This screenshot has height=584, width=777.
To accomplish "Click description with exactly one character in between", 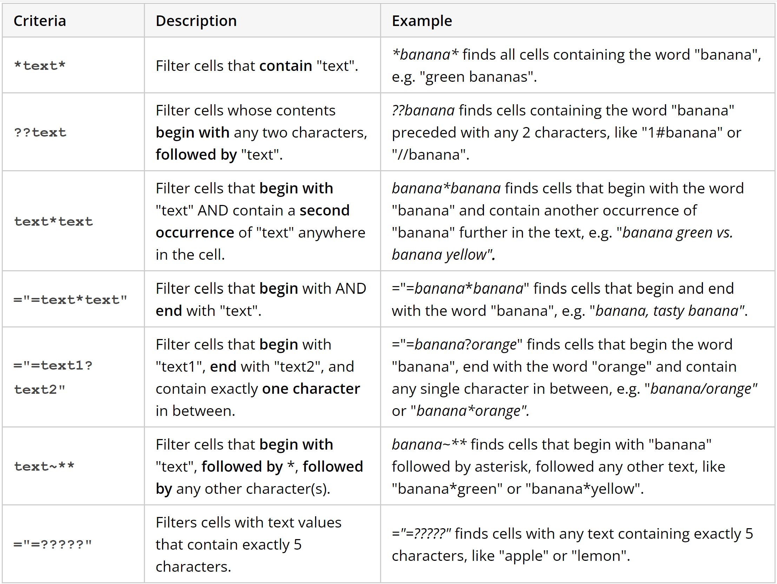I will click(x=258, y=377).
